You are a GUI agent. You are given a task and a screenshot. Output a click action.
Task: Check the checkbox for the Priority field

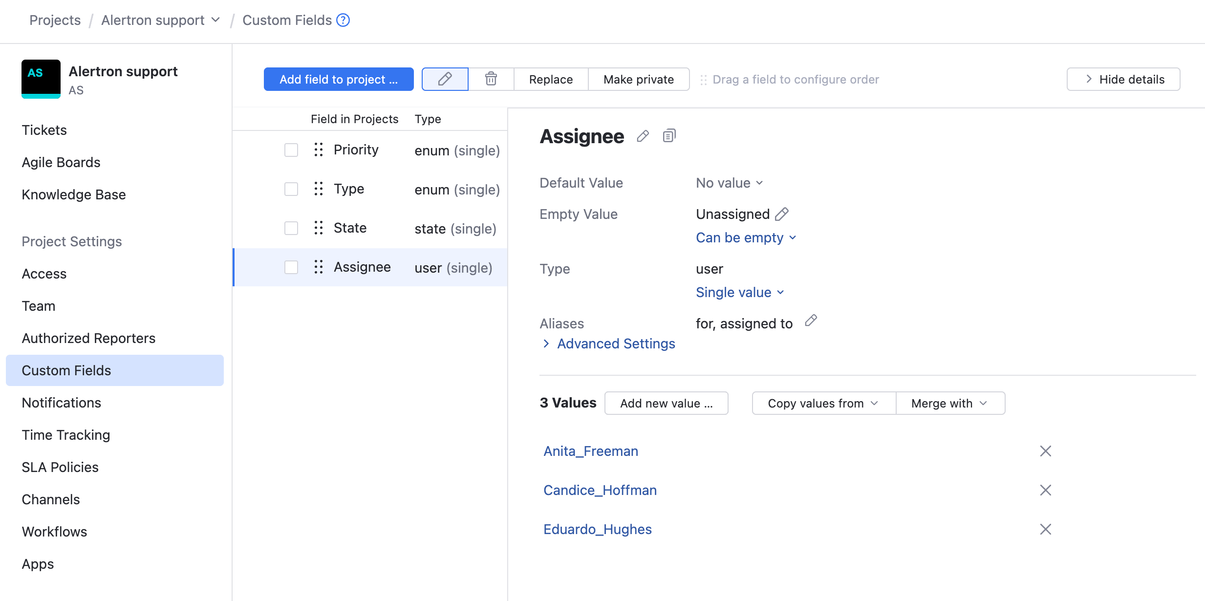tap(291, 150)
